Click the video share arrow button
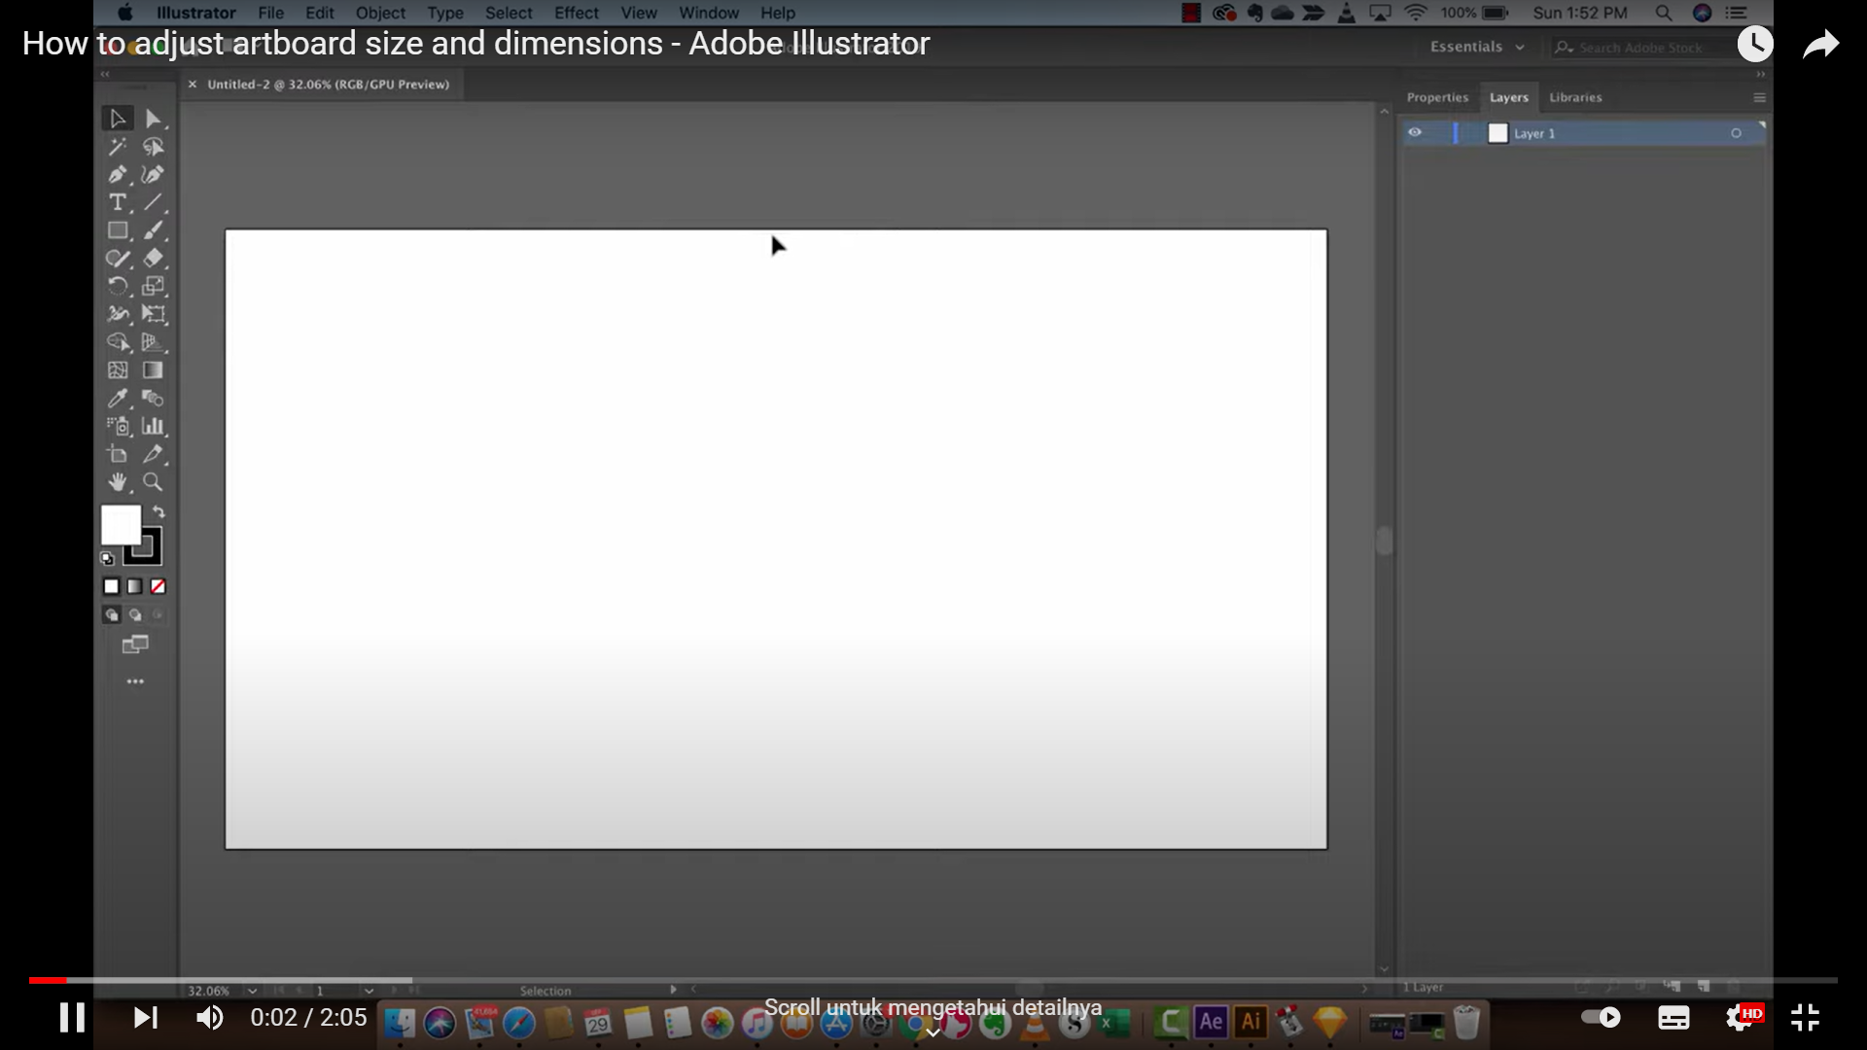 (x=1820, y=44)
